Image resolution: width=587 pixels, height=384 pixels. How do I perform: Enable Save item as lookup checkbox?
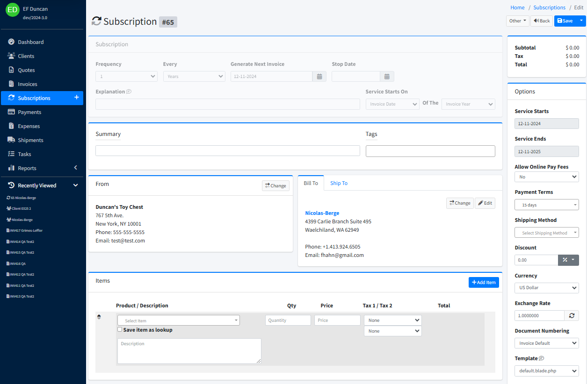(x=120, y=329)
